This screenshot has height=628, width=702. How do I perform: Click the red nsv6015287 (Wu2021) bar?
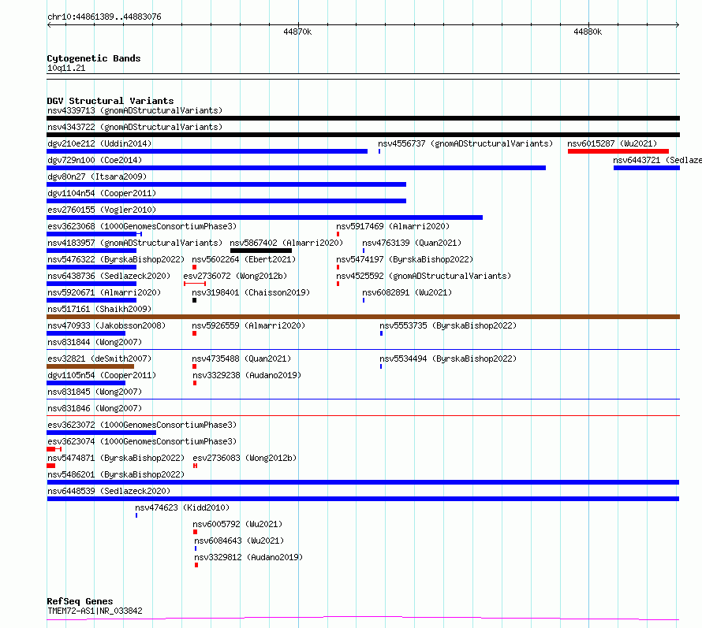[618, 151]
